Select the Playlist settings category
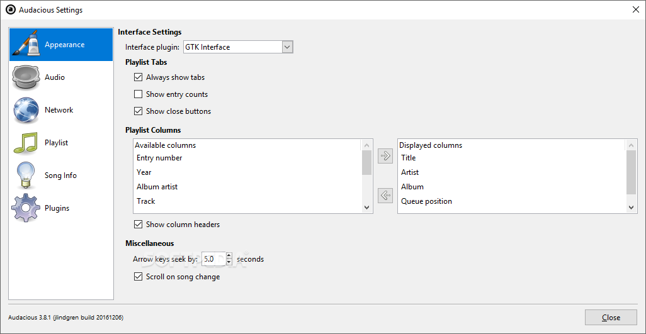Viewport: 646px width, 334px height. tap(61, 143)
